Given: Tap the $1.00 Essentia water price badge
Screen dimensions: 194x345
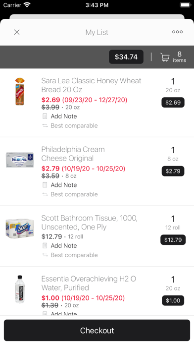Looking at the screenshot, I should pyautogui.click(x=173, y=300).
